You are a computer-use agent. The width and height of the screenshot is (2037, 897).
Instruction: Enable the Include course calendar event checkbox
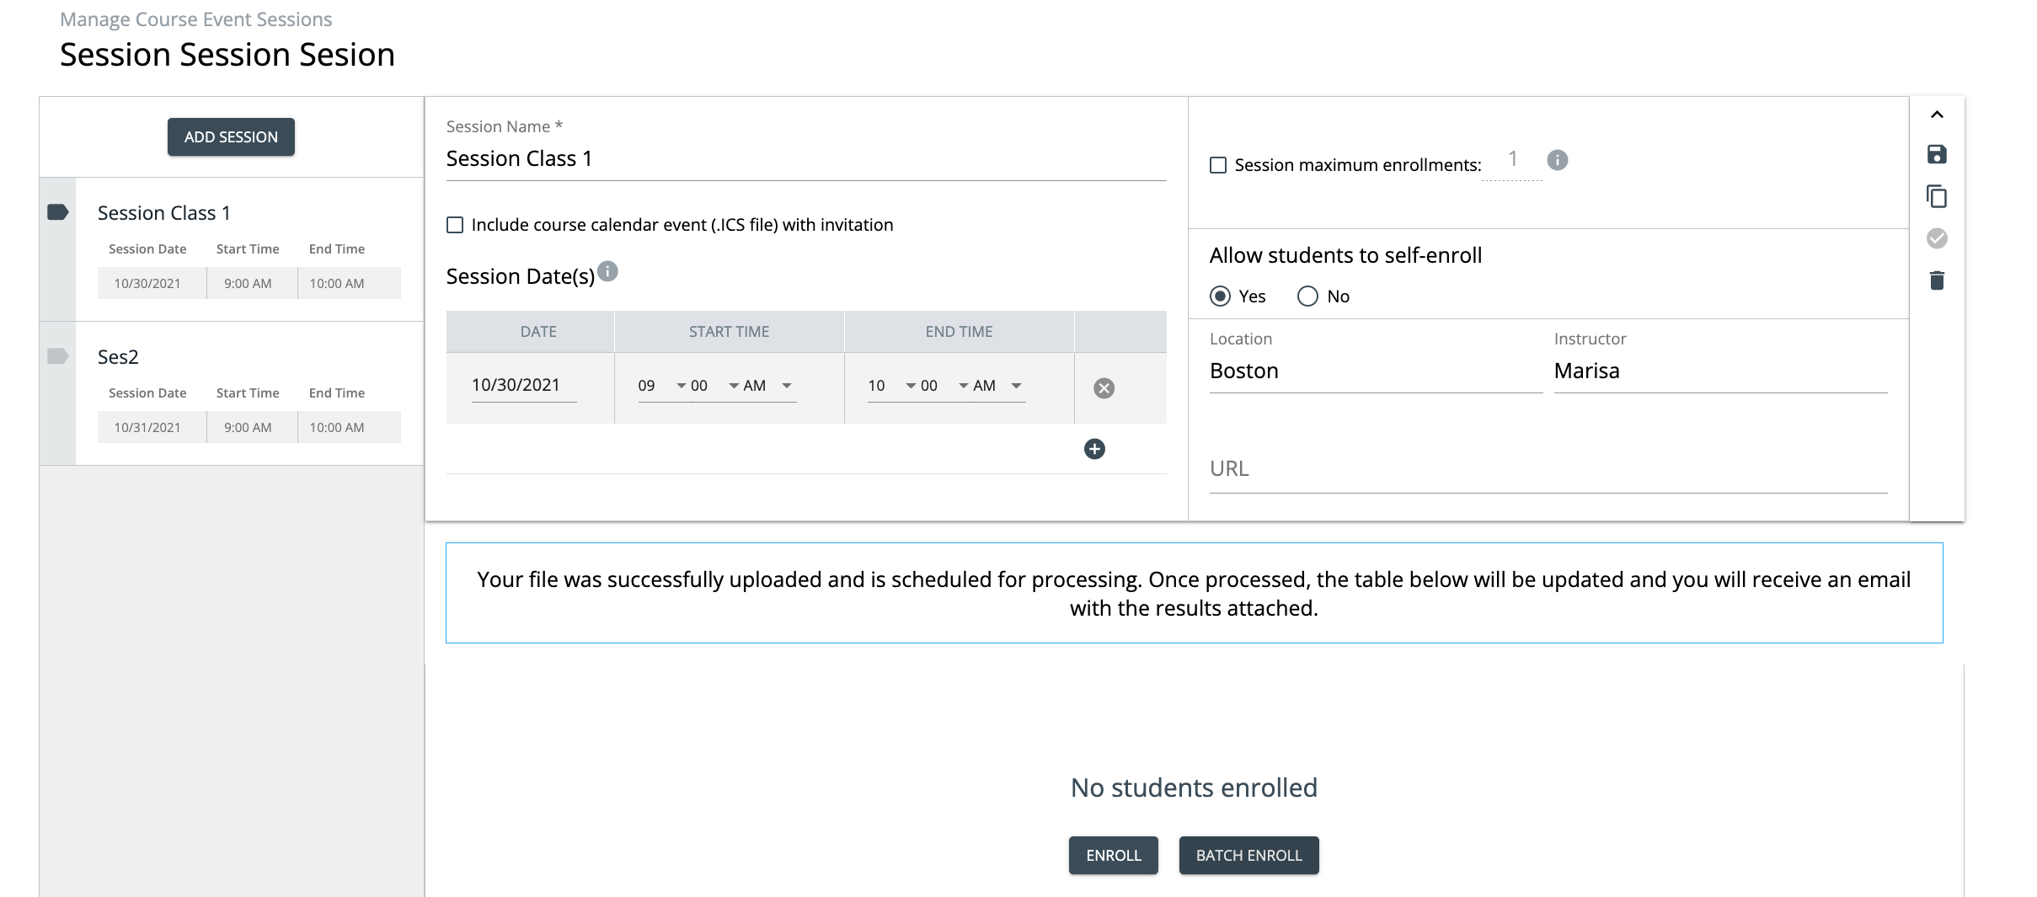[455, 225]
